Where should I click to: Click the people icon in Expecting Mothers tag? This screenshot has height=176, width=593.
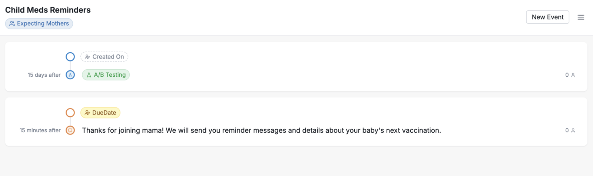[x=12, y=23]
